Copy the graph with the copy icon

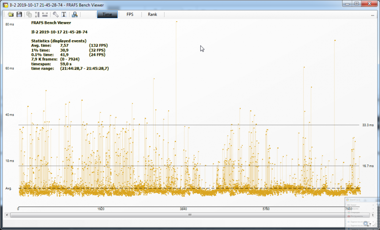click(29, 14)
